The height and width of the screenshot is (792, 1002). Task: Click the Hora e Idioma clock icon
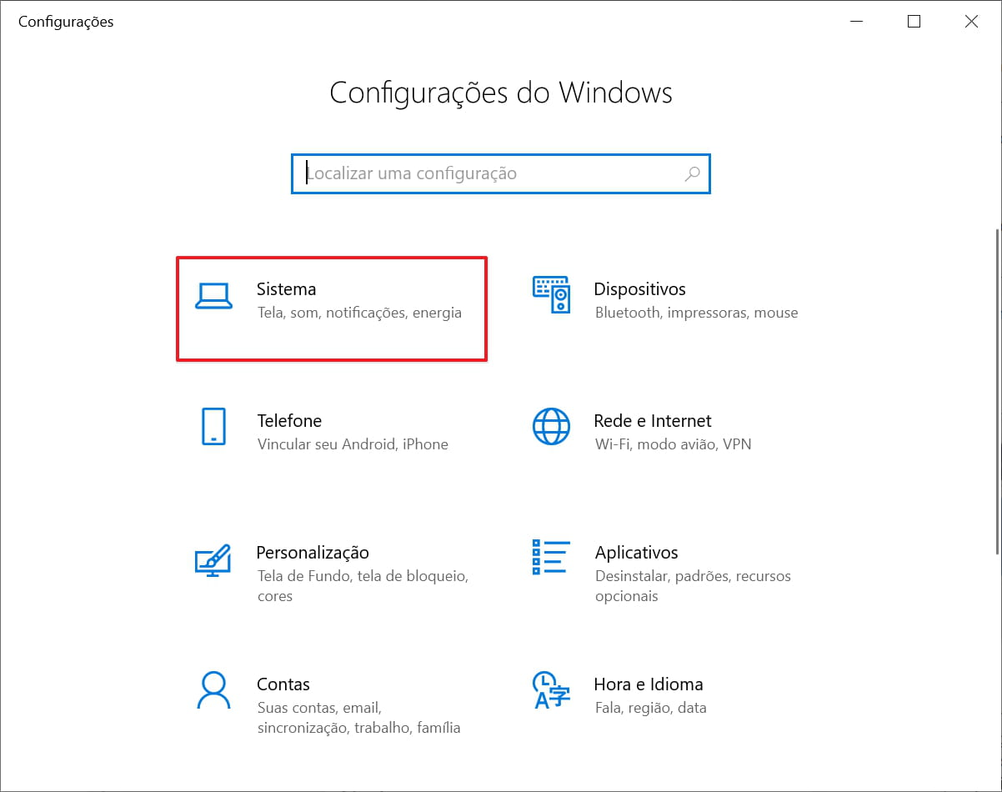click(x=551, y=690)
